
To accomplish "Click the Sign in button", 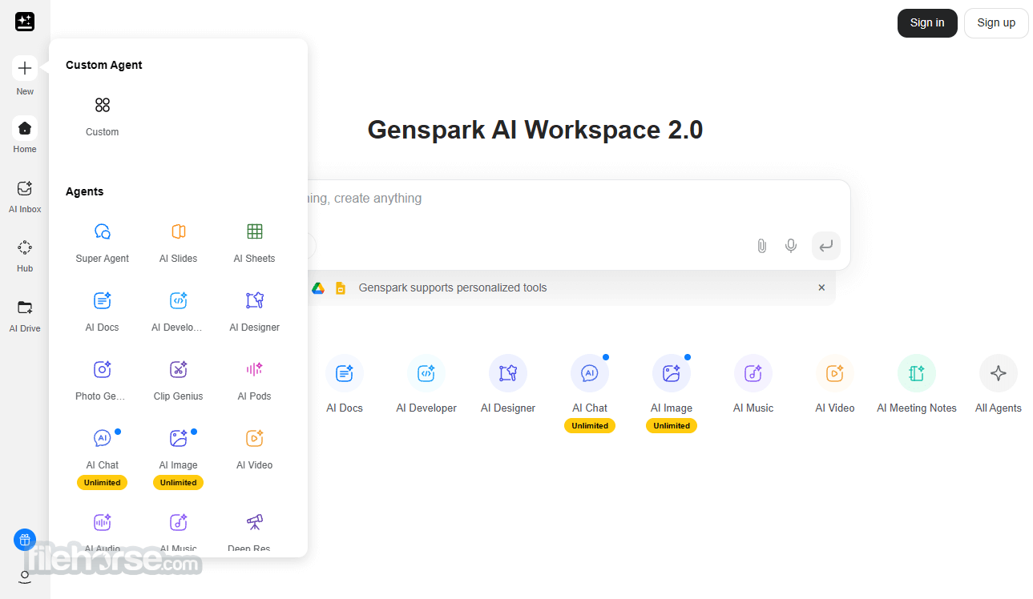I will [x=927, y=23].
